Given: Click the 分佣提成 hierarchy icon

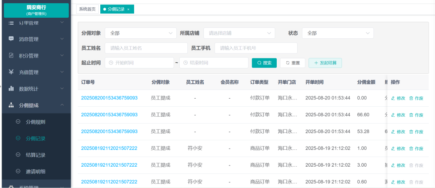Looking at the screenshot, I should 11,105.
